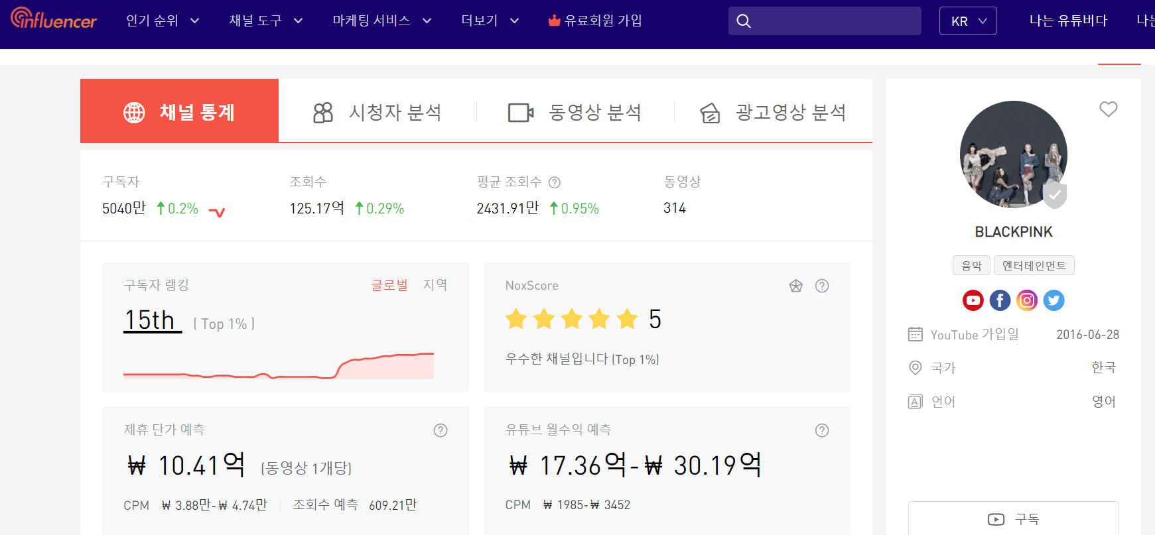Open the KR language dropdown
The width and height of the screenshot is (1155, 535).
point(968,21)
